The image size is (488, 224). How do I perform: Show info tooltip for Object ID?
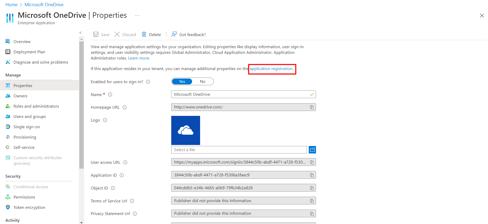113,188
